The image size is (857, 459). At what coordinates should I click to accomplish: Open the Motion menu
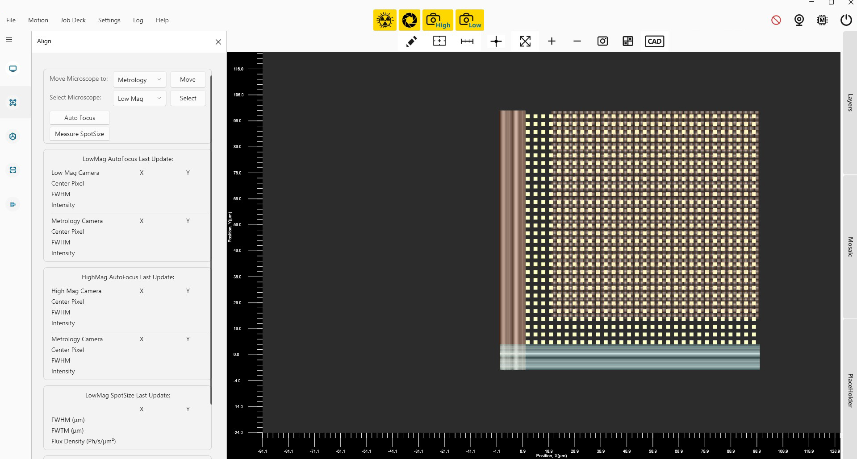(38, 20)
